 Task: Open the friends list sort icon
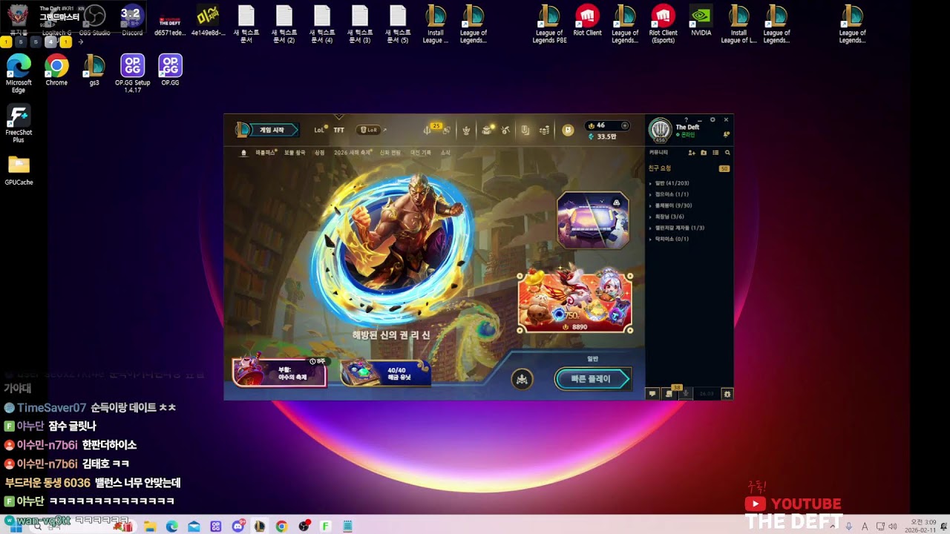[715, 153]
